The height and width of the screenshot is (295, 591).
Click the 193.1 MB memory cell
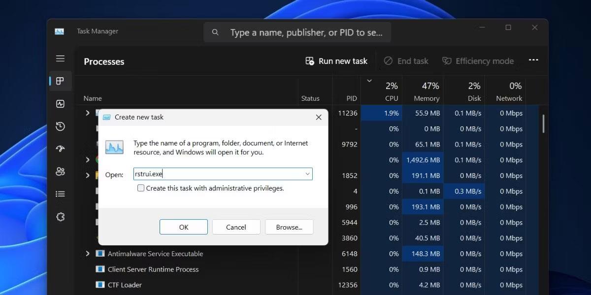[x=423, y=207]
